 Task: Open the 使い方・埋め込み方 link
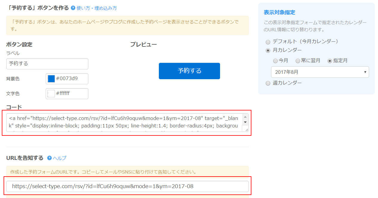tap(96, 8)
